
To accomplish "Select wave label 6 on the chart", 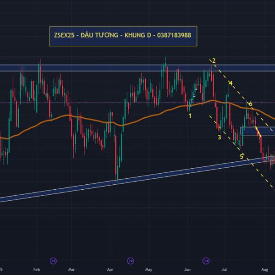I will 250,104.
